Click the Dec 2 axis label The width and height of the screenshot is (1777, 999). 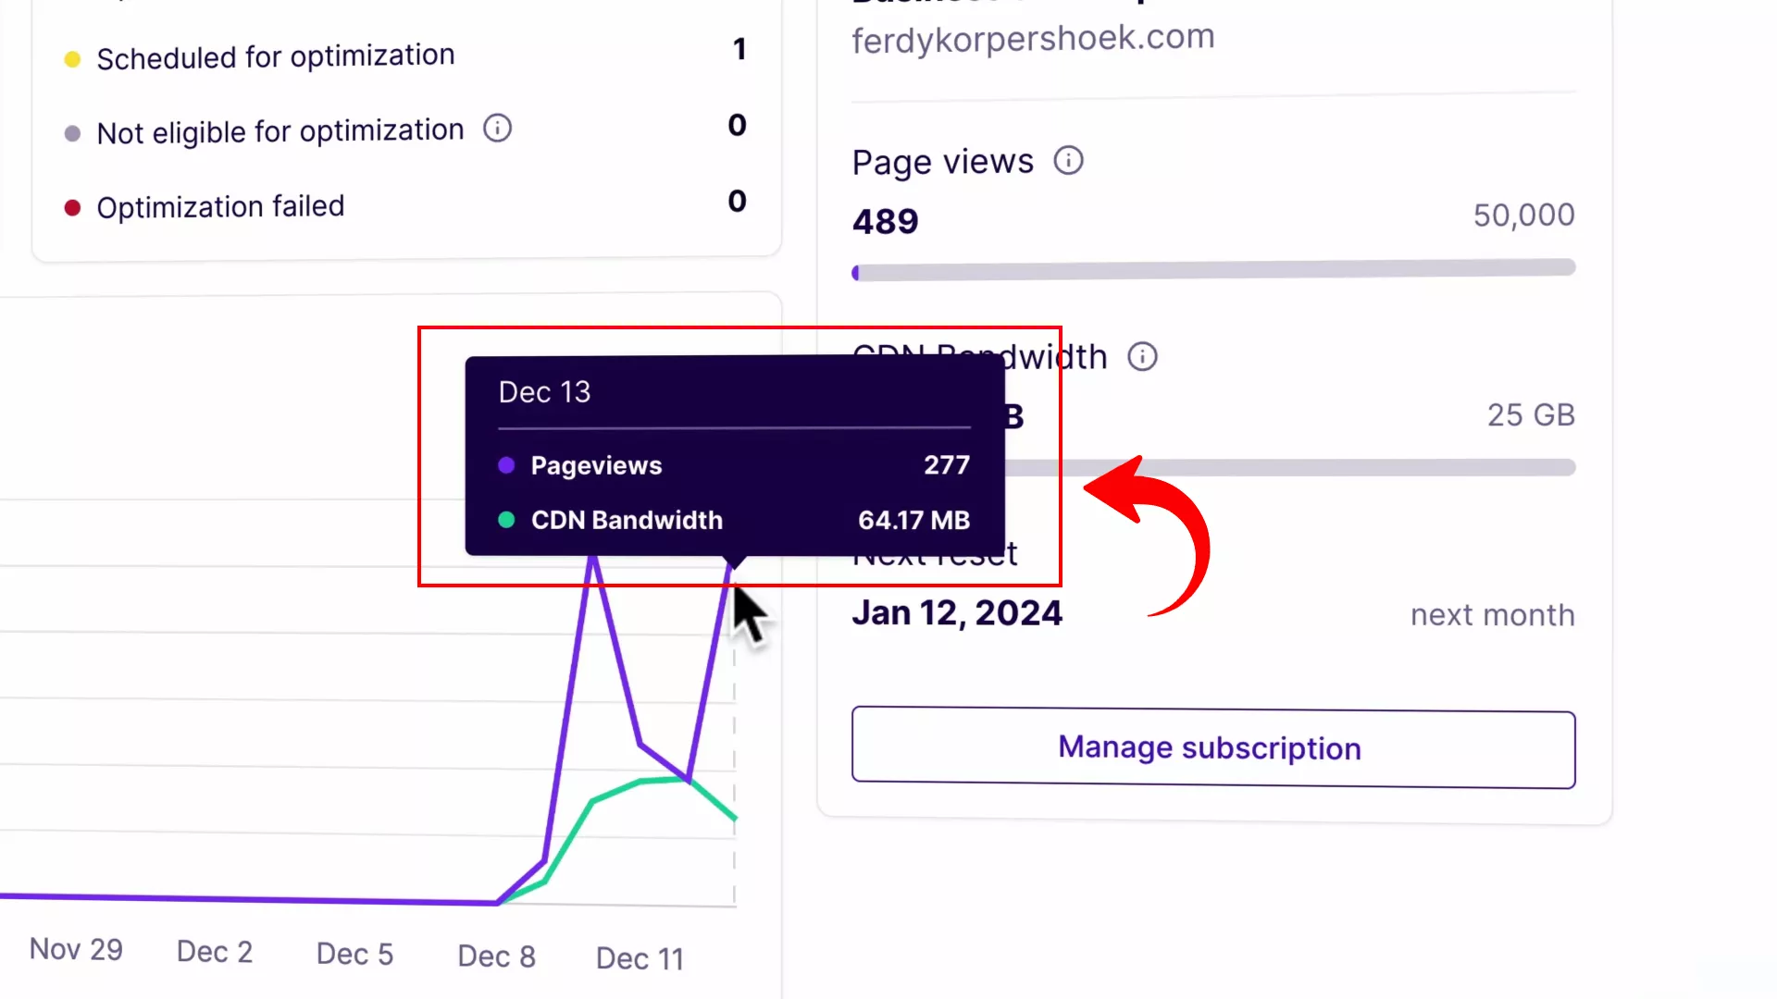pyautogui.click(x=215, y=952)
